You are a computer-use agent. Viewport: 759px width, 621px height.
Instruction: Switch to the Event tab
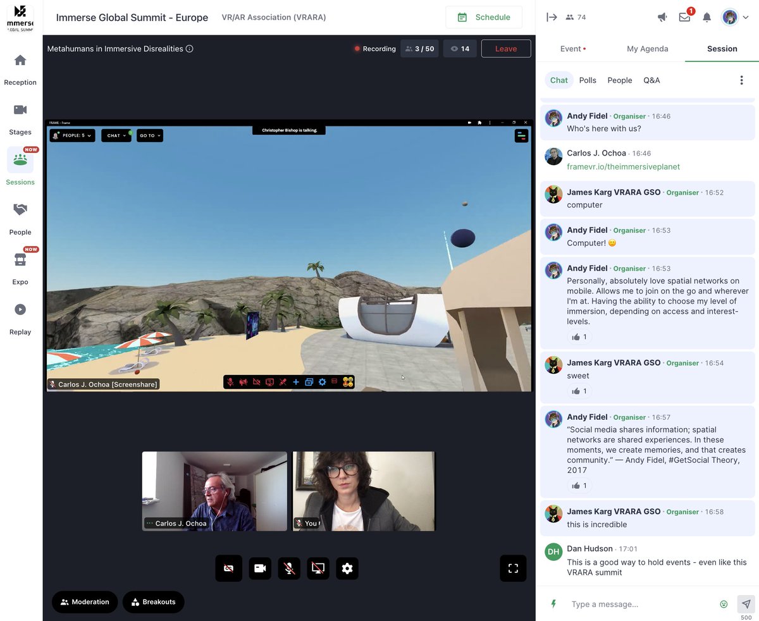[573, 49]
